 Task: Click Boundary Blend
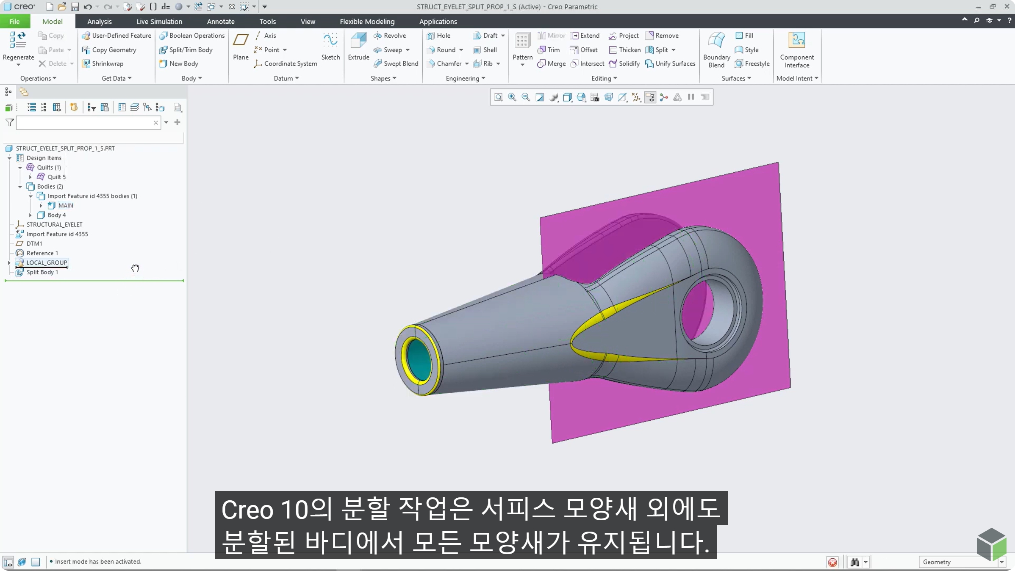[716, 50]
